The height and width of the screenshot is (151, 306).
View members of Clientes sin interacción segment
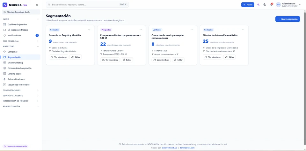click(x=213, y=57)
